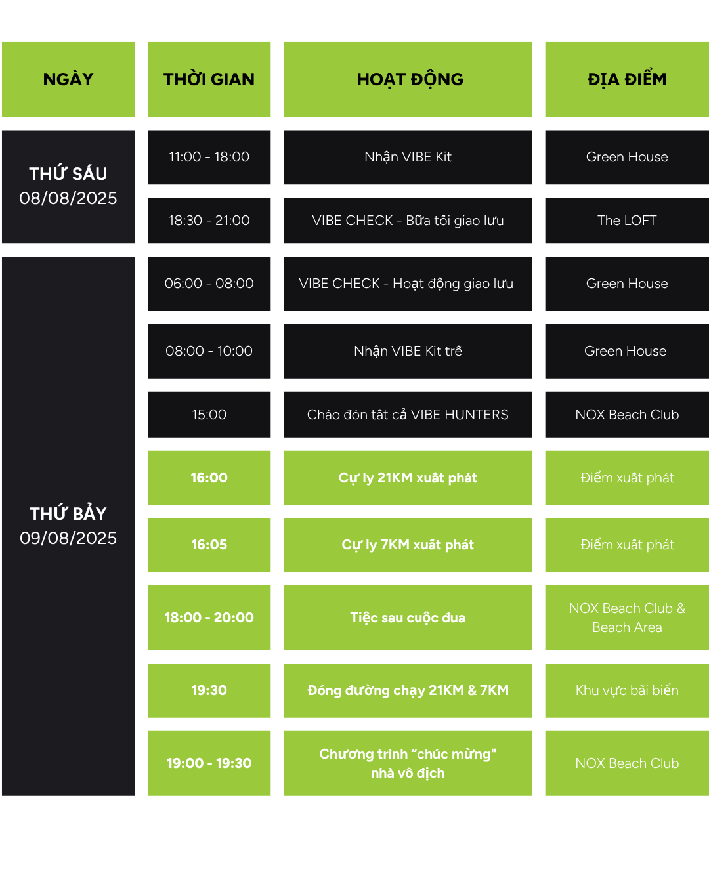Select Chào đón tất cả VIBE HUNTERS cell
This screenshot has height=886, width=709.
click(408, 415)
